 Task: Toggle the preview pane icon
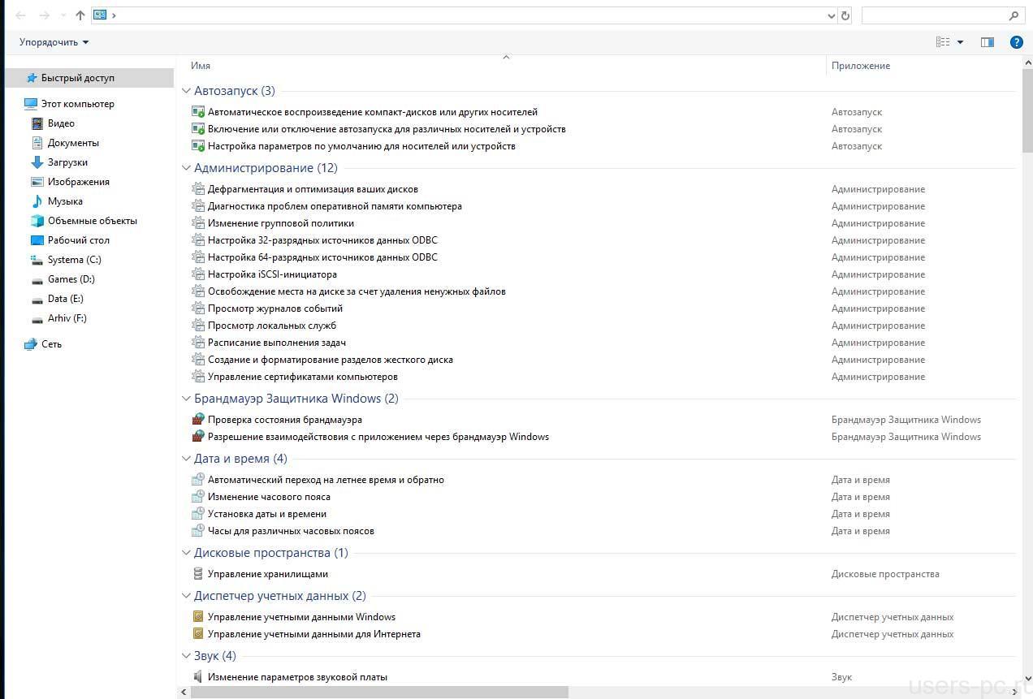pos(987,42)
